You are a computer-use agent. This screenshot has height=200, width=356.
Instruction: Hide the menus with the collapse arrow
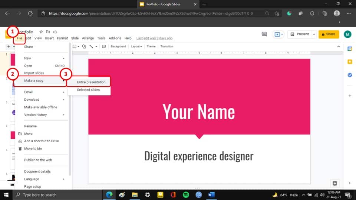tap(339, 47)
